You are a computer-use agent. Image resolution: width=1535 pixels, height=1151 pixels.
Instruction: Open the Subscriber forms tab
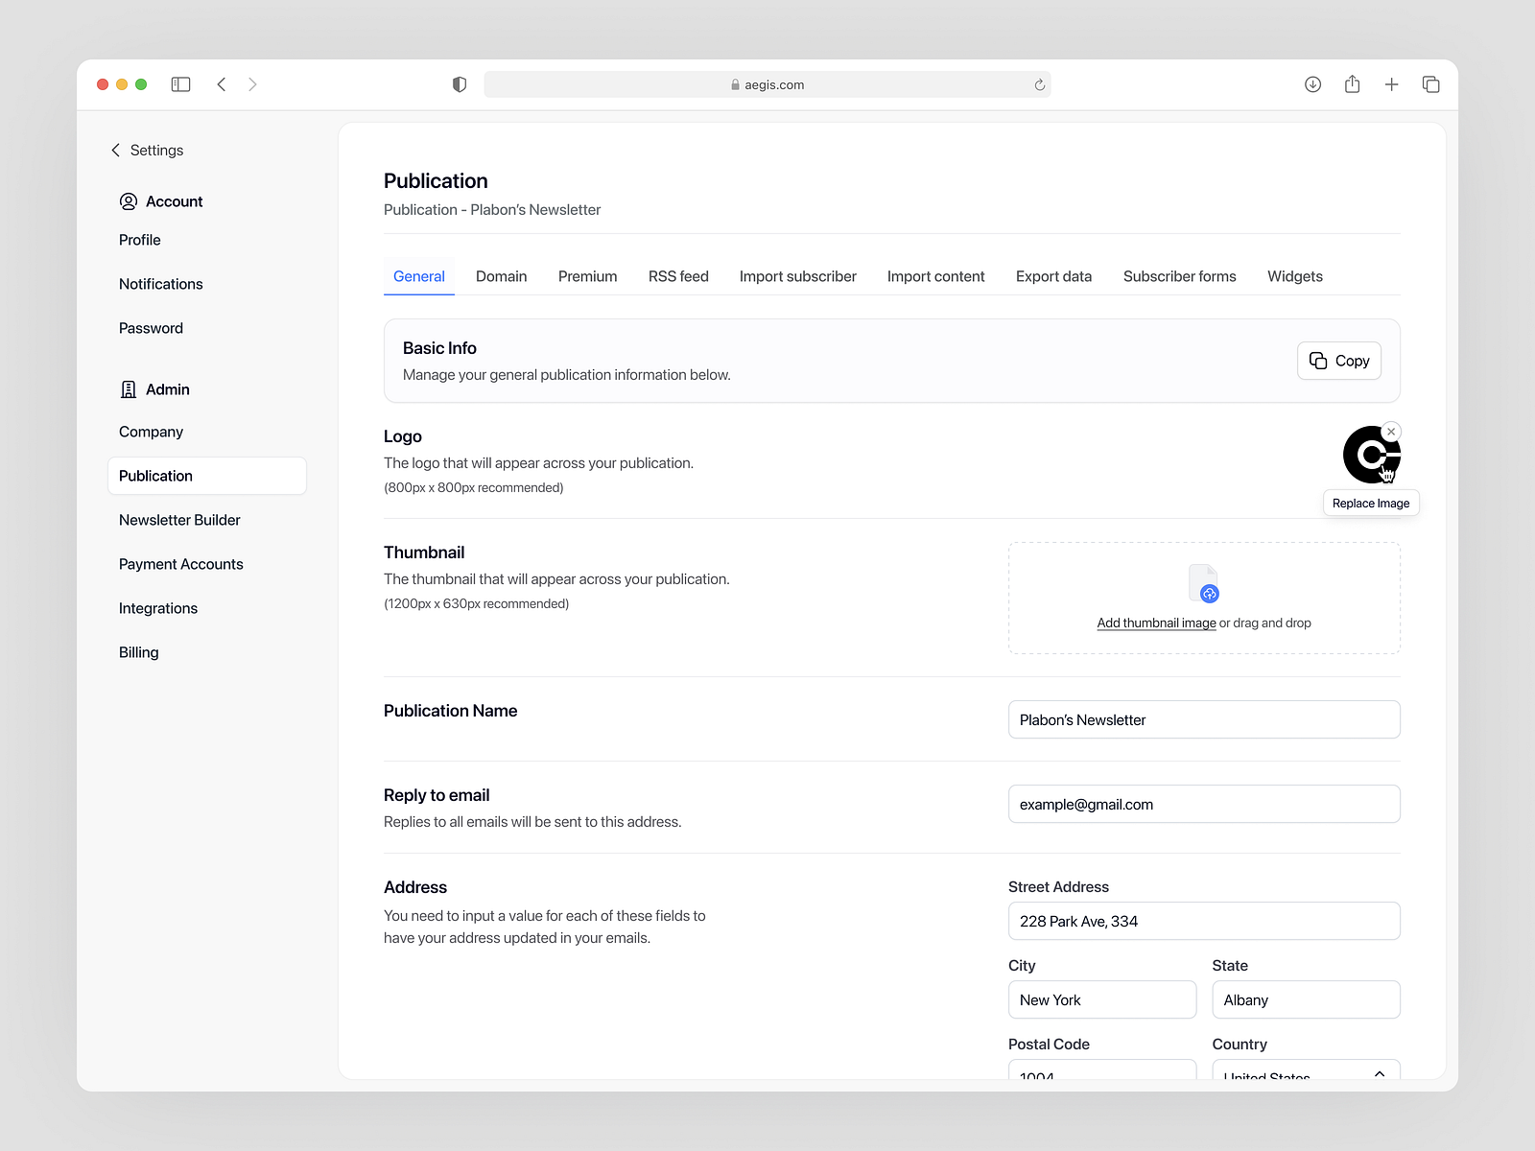[x=1179, y=276]
